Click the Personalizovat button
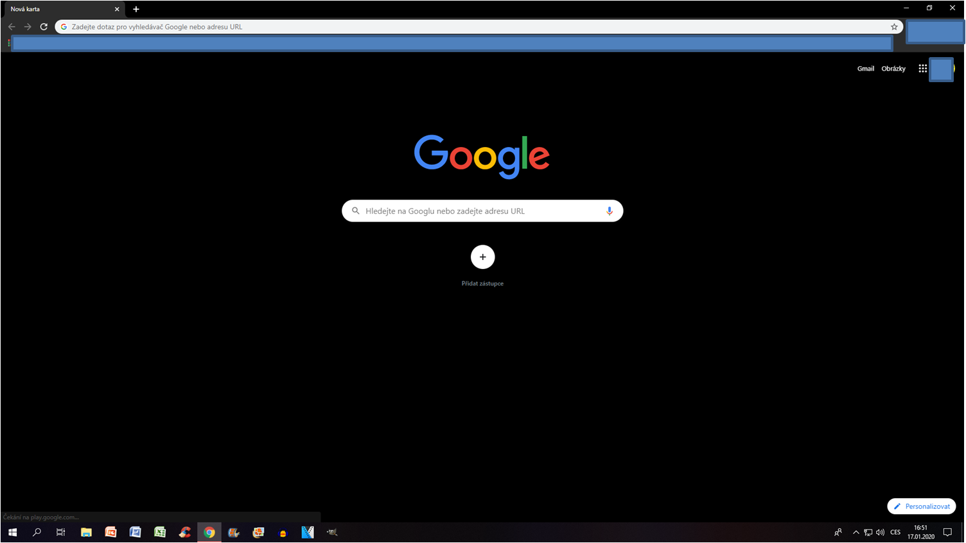The image size is (966, 543). click(x=921, y=506)
